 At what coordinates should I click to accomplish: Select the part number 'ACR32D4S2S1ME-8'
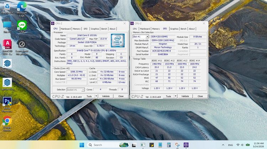163,51
